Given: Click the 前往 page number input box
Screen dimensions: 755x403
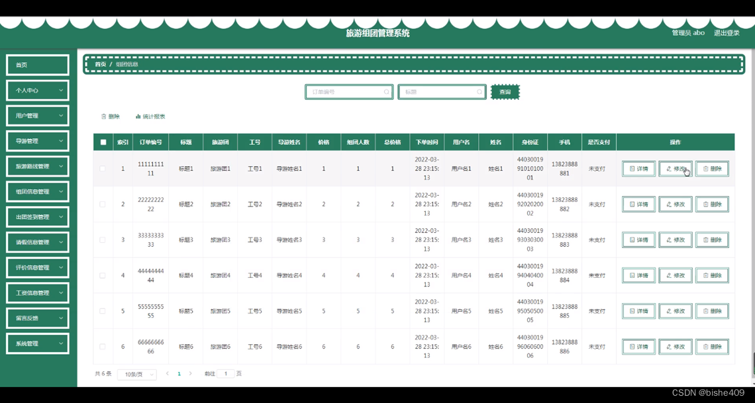Looking at the screenshot, I should point(226,374).
